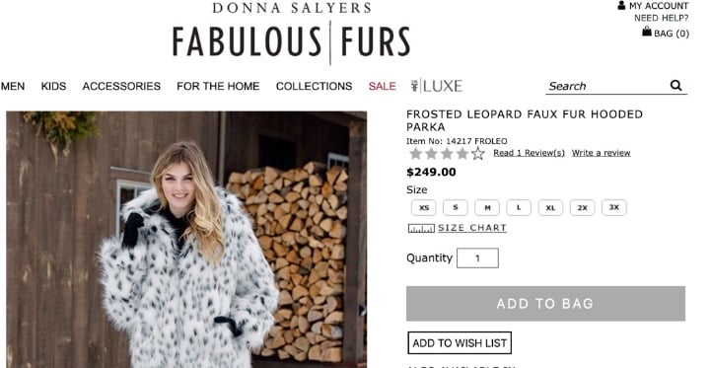
Task: Select size M
Action: pyautogui.click(x=487, y=207)
